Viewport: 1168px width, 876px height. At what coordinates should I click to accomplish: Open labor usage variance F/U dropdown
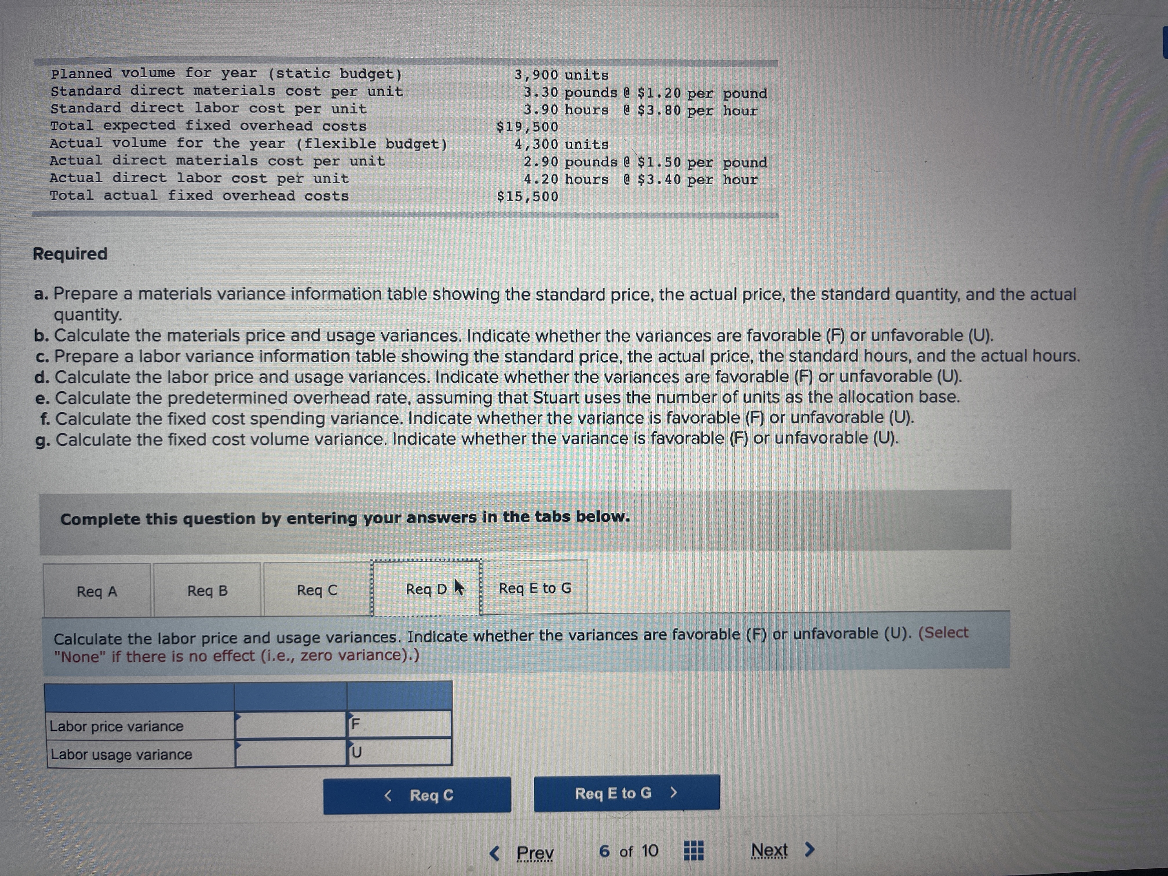pyautogui.click(x=399, y=752)
